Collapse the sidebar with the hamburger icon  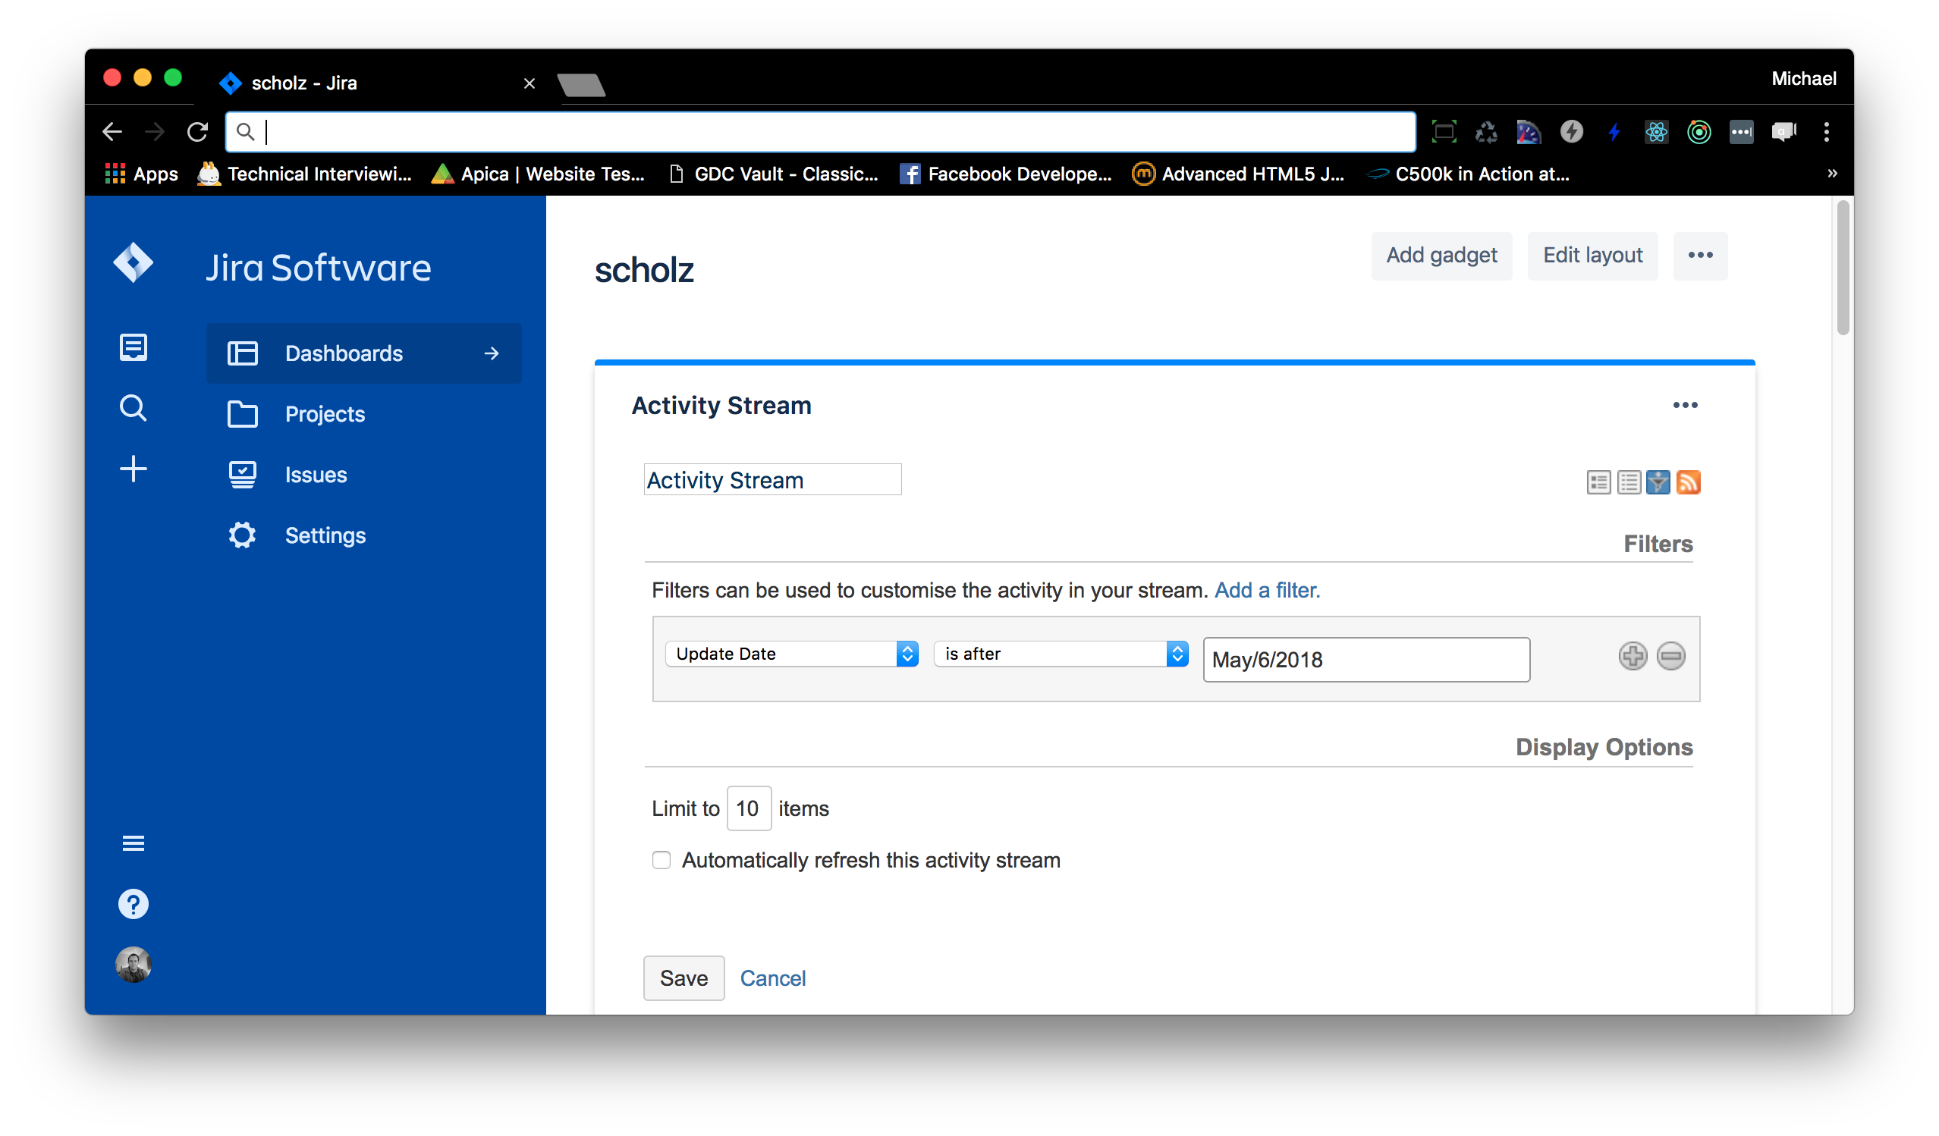(x=132, y=843)
